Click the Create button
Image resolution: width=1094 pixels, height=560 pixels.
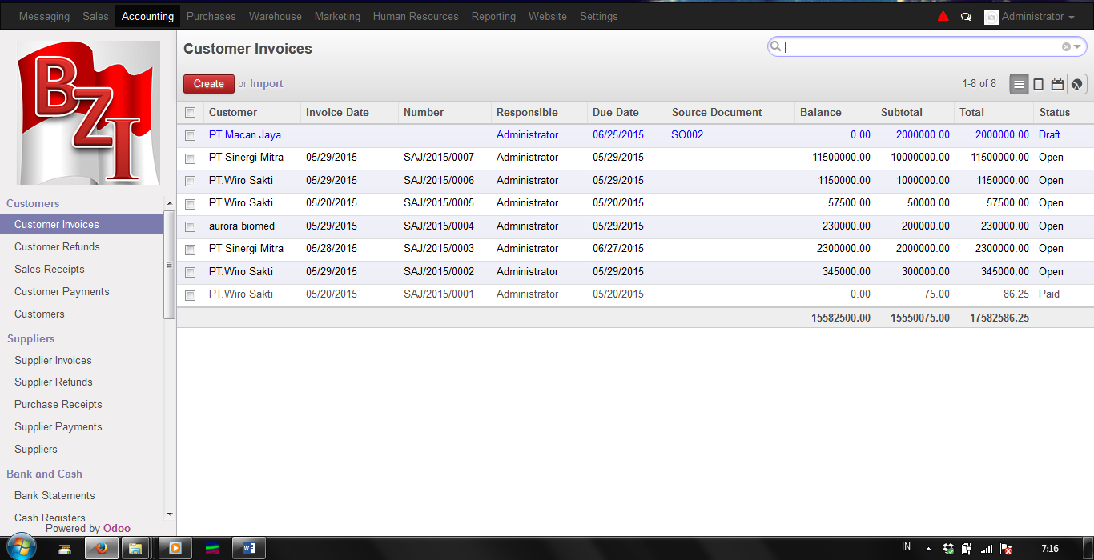[x=208, y=83]
